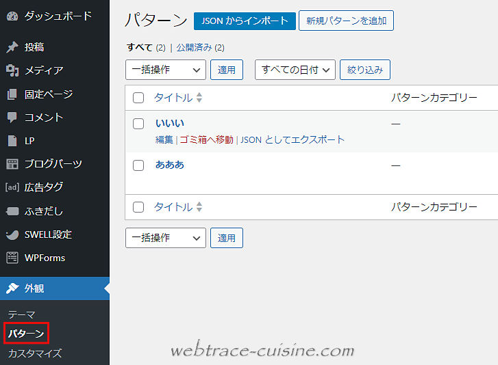Open WPForms menu in the sidebar
The image size is (498, 365).
45,258
